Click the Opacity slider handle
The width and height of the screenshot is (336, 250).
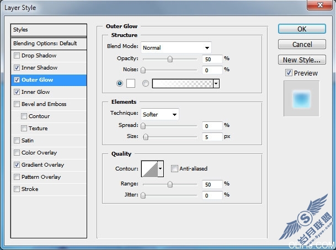[170, 59]
